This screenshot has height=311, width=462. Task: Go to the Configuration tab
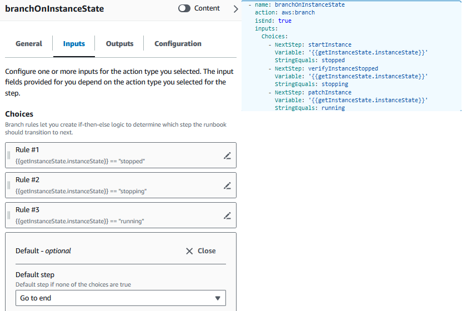click(178, 44)
